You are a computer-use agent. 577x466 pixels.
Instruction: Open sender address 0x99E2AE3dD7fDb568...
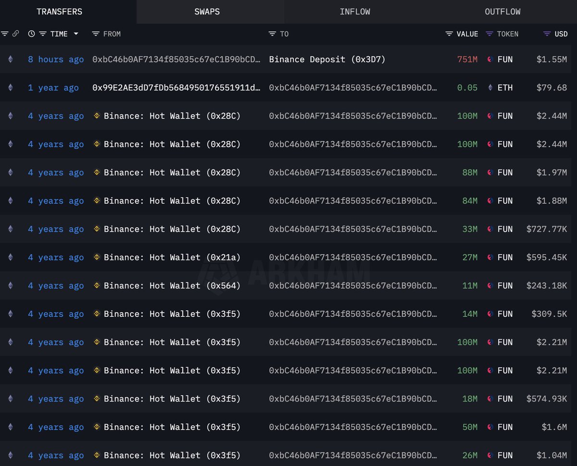click(177, 88)
